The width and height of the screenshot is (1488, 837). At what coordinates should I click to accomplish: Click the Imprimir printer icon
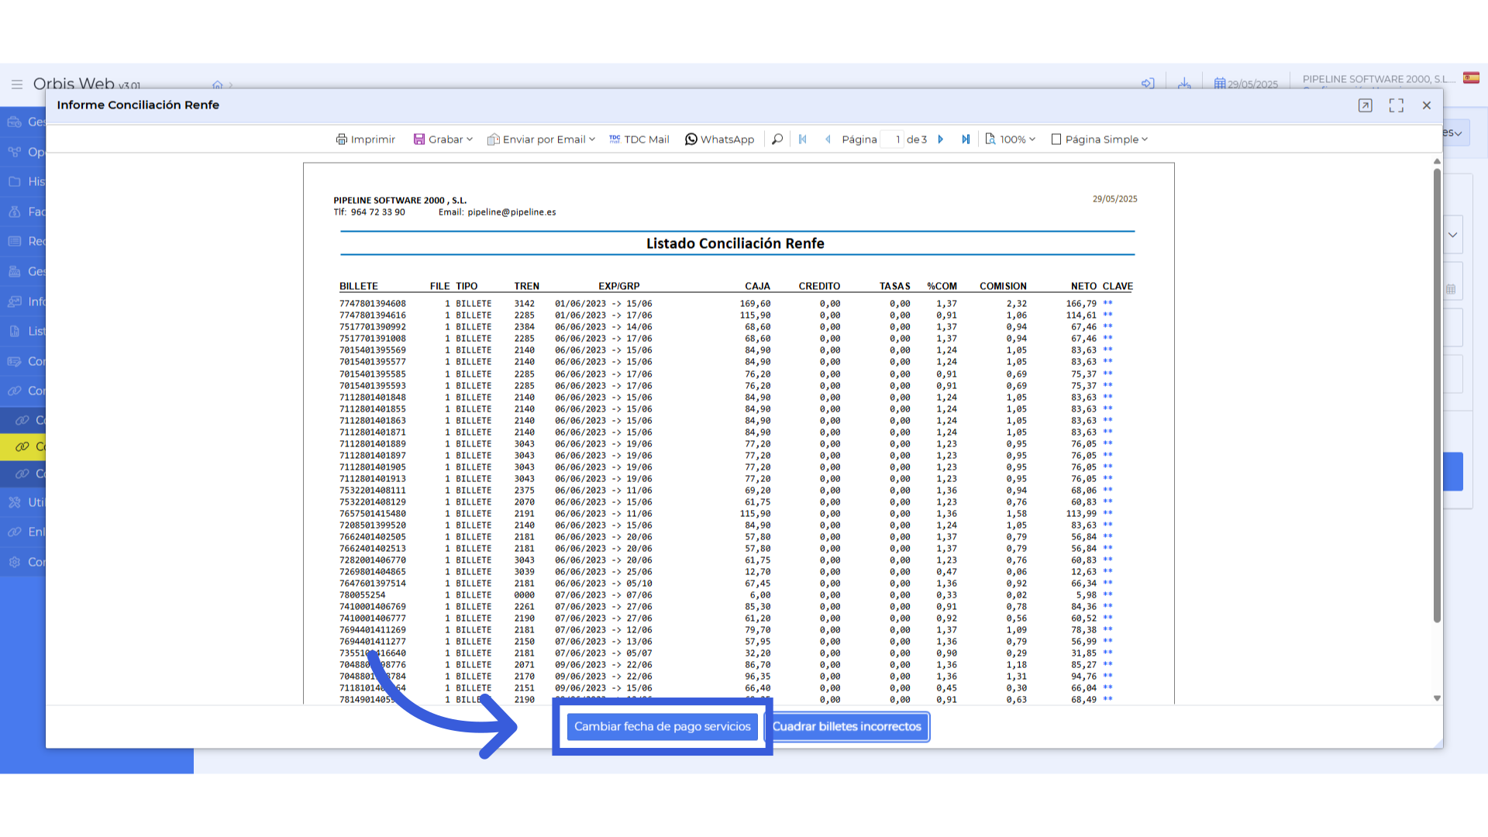pyautogui.click(x=341, y=139)
